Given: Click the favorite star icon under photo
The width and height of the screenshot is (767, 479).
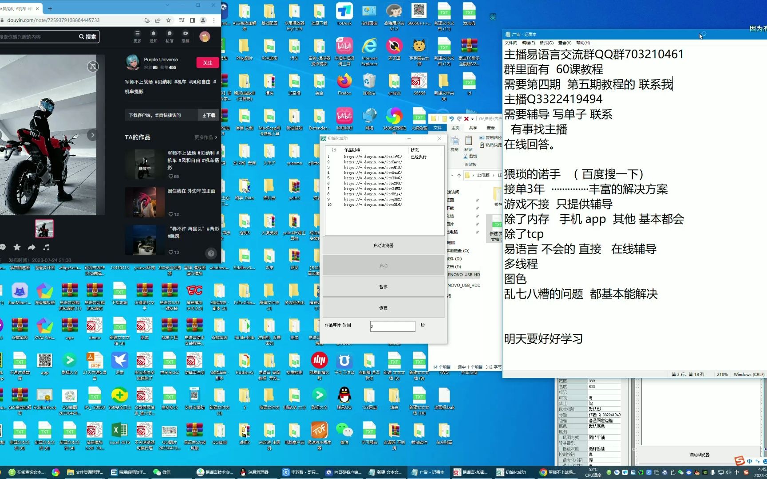Looking at the screenshot, I should pos(17,247).
